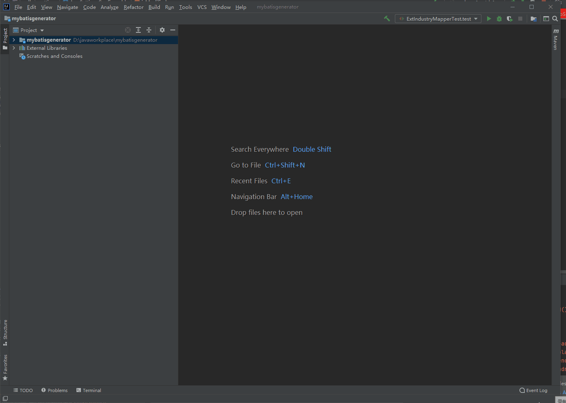Open the View menu
The image size is (566, 403).
[47, 7]
